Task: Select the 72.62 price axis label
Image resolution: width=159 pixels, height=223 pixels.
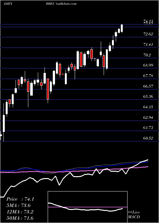Action: [x=149, y=34]
